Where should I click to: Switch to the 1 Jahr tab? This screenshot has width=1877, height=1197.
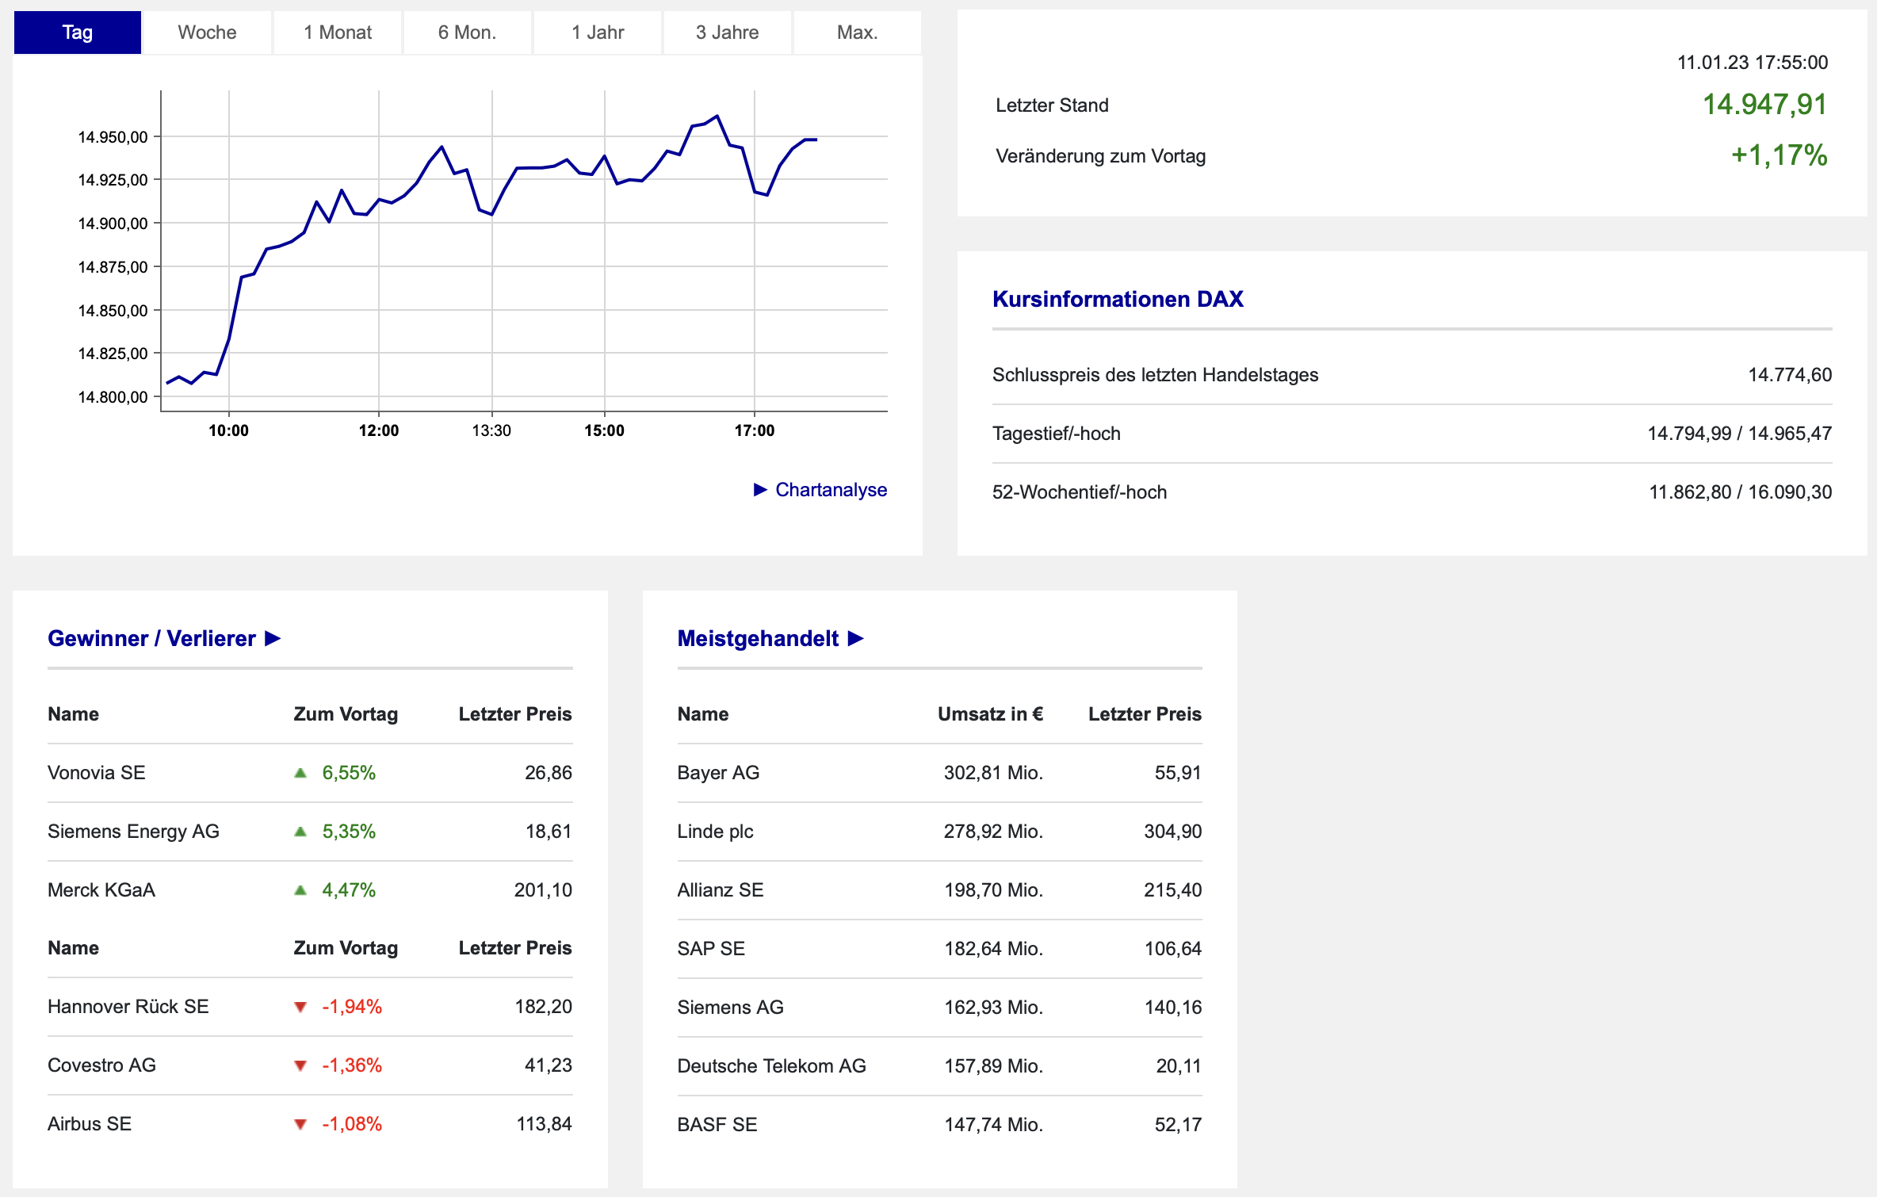pos(598,33)
